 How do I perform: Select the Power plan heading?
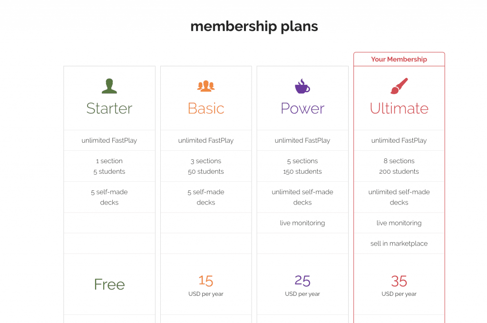point(302,108)
